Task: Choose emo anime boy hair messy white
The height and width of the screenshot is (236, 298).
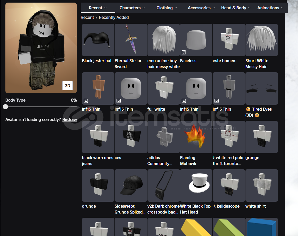Action: tap(163, 40)
